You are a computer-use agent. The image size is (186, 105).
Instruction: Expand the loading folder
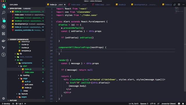[x=26, y=75]
